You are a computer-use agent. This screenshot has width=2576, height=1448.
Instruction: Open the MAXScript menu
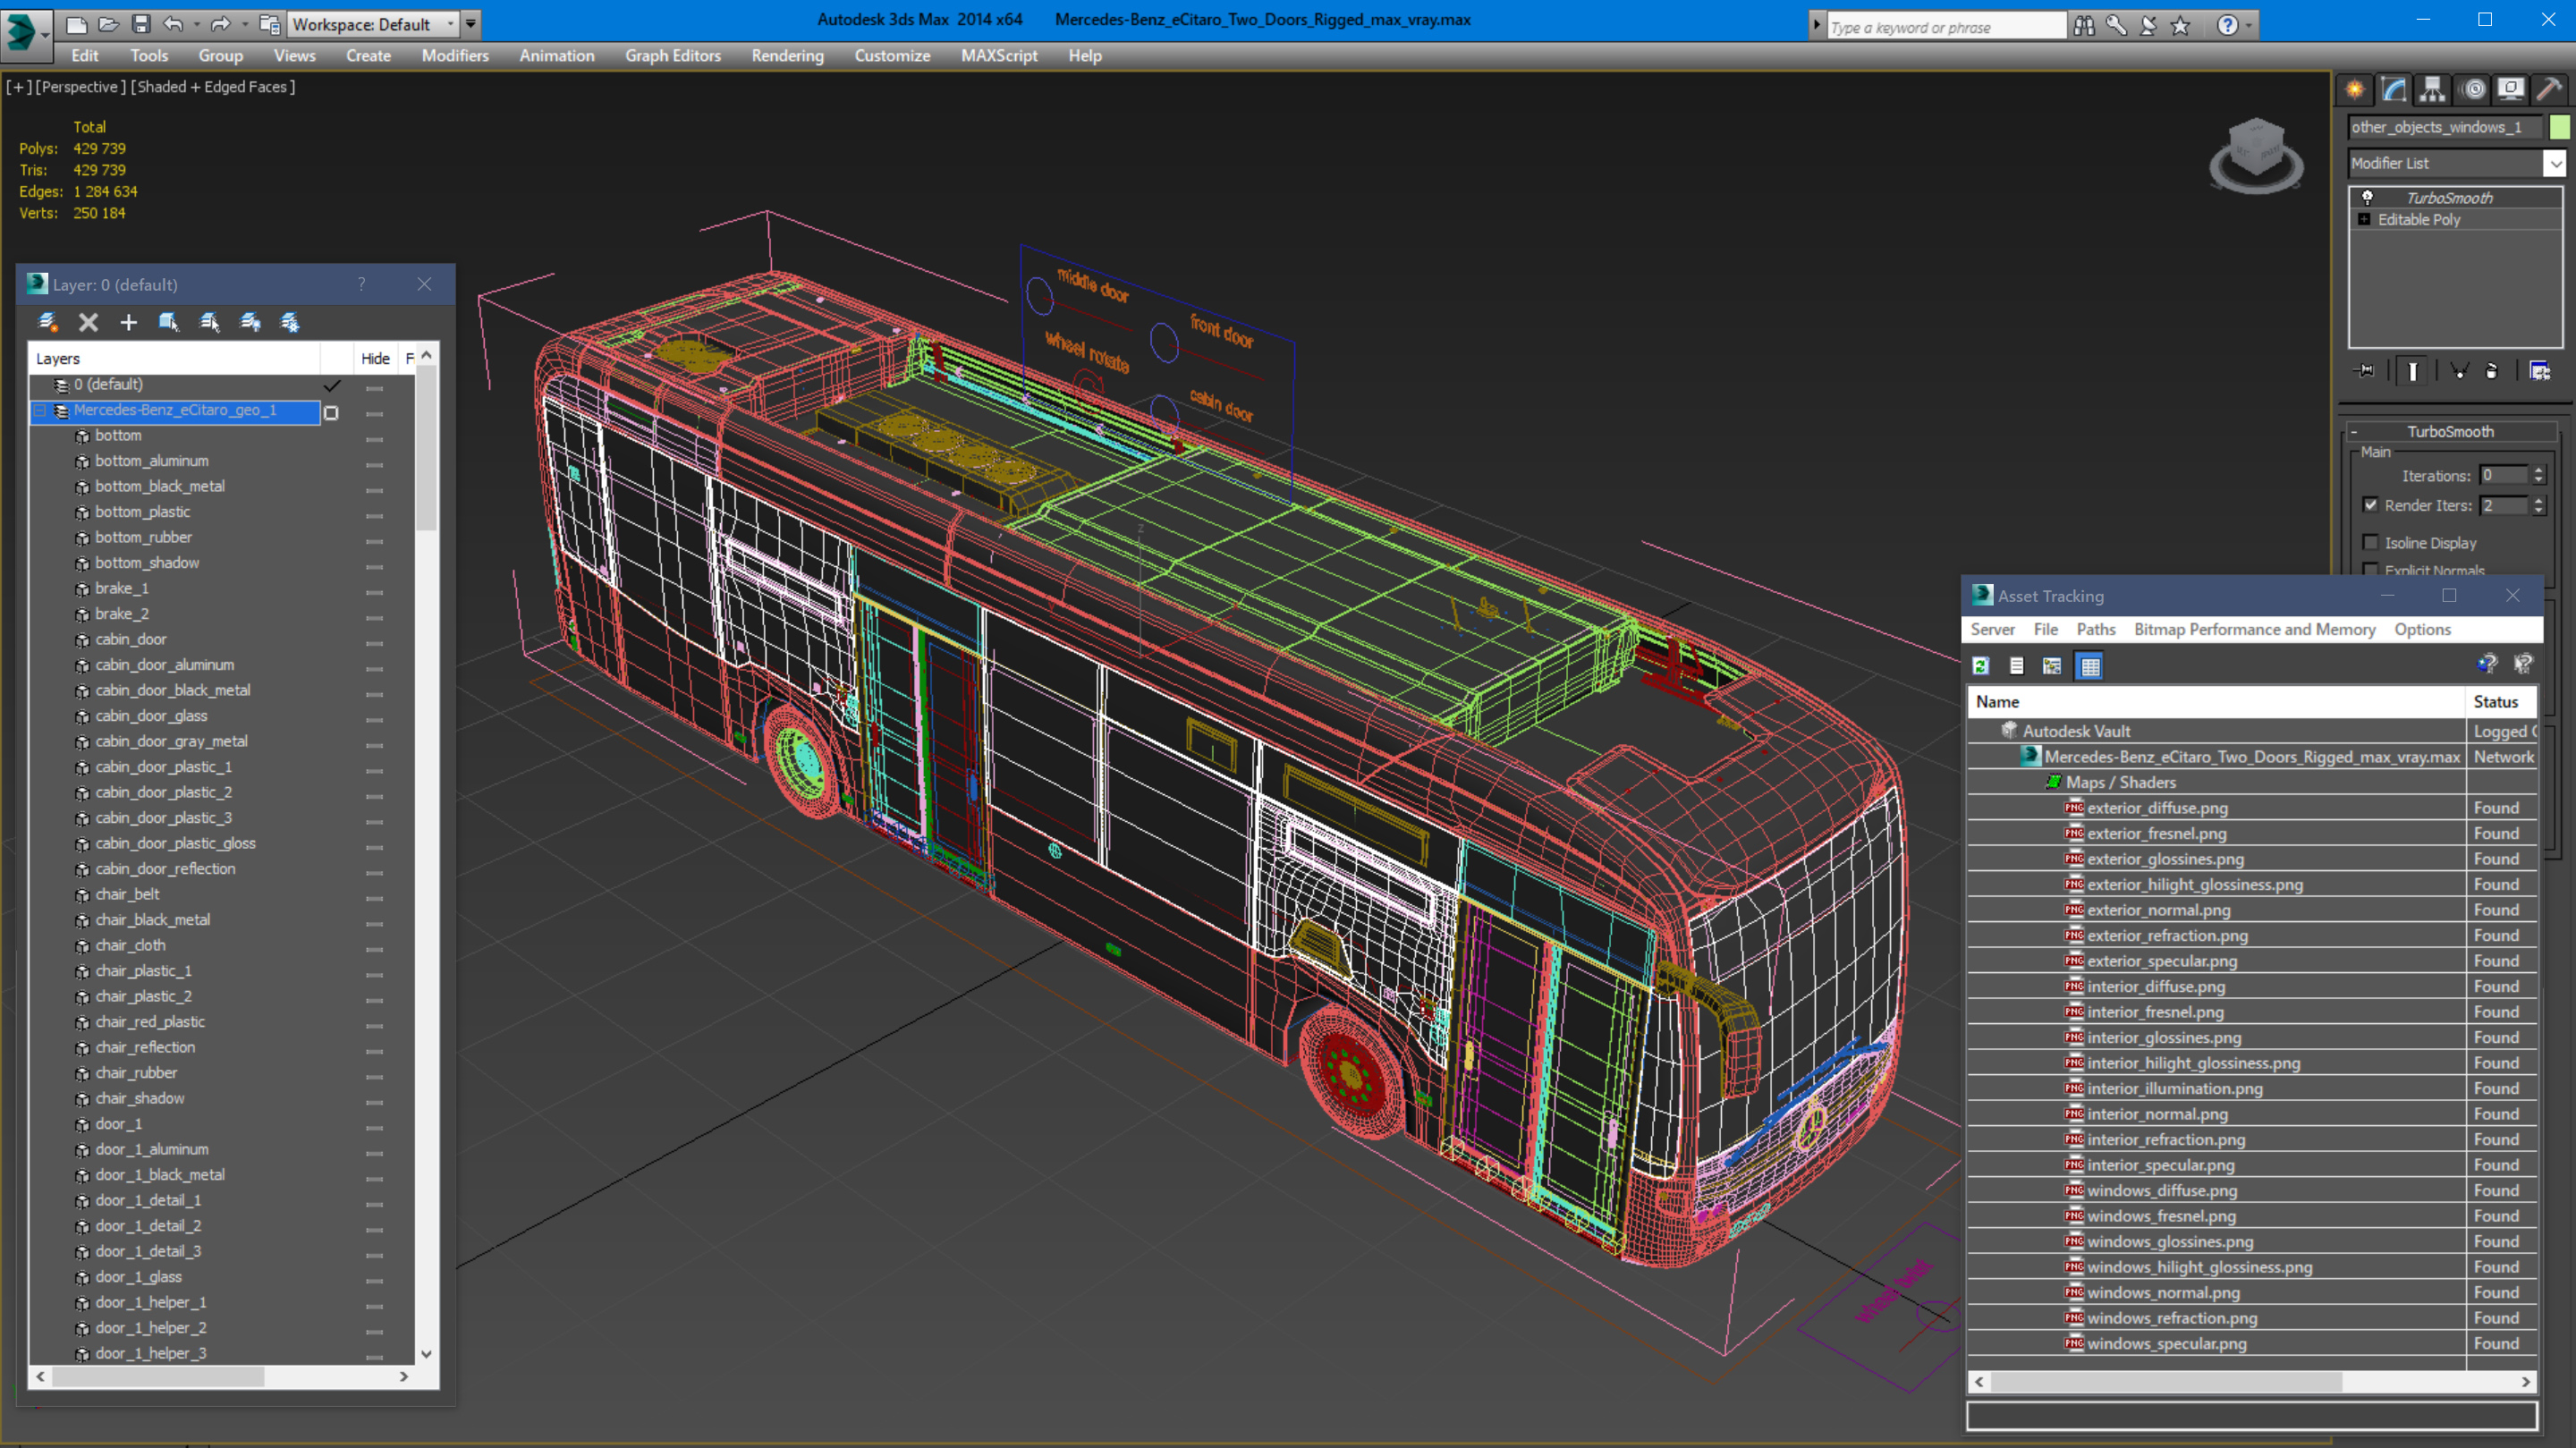tap(999, 56)
